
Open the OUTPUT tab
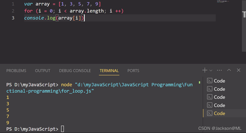(x=42, y=71)
